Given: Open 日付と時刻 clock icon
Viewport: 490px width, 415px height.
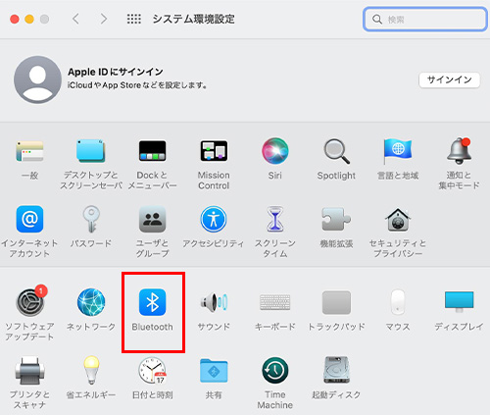Looking at the screenshot, I should click(x=152, y=371).
